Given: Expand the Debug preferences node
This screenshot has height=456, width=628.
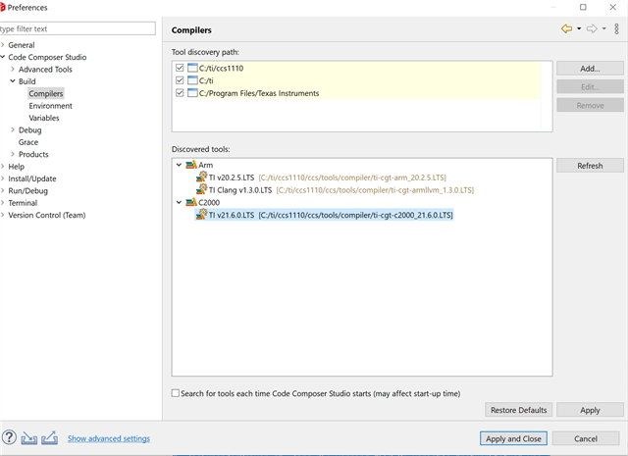Looking at the screenshot, I should 13,129.
